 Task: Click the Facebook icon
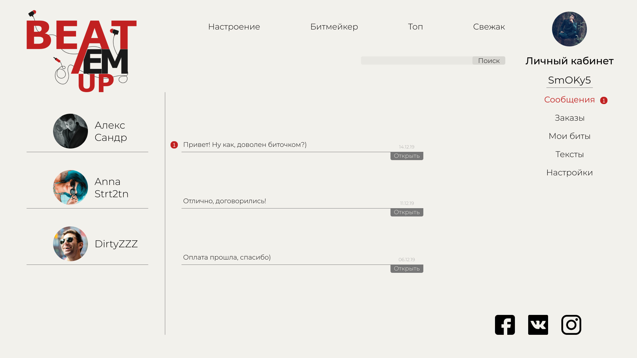[505, 325]
